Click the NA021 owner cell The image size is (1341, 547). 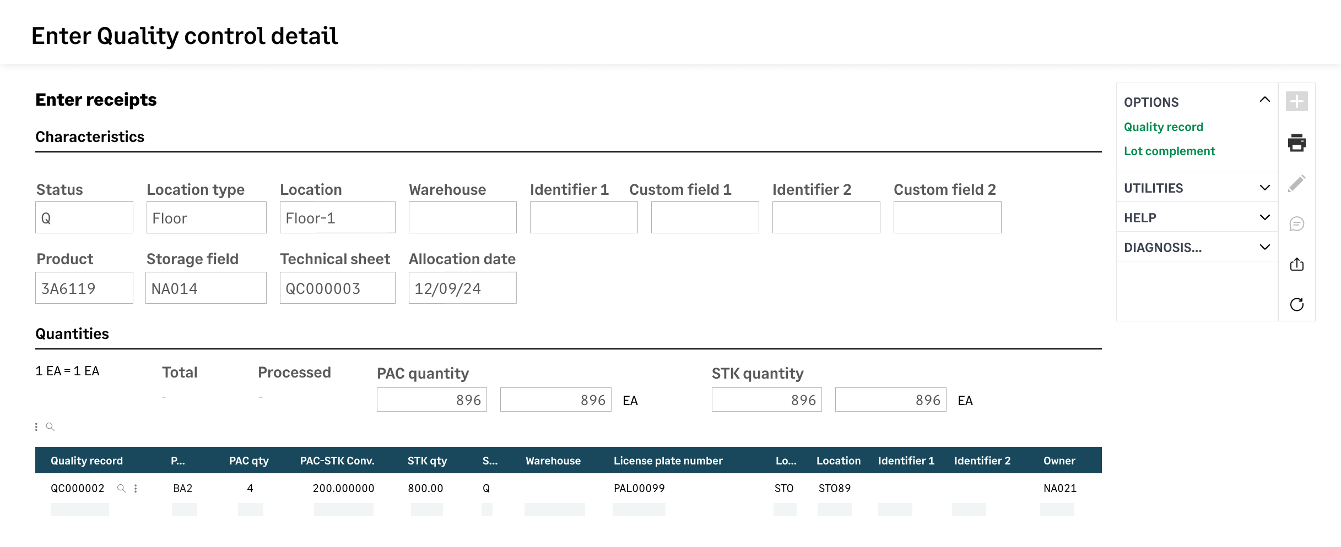(1059, 488)
